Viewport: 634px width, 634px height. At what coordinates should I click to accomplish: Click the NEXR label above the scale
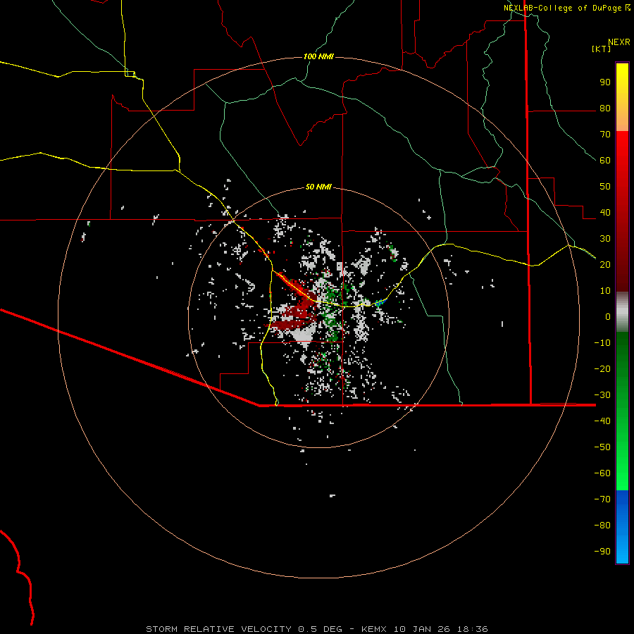[x=619, y=42]
